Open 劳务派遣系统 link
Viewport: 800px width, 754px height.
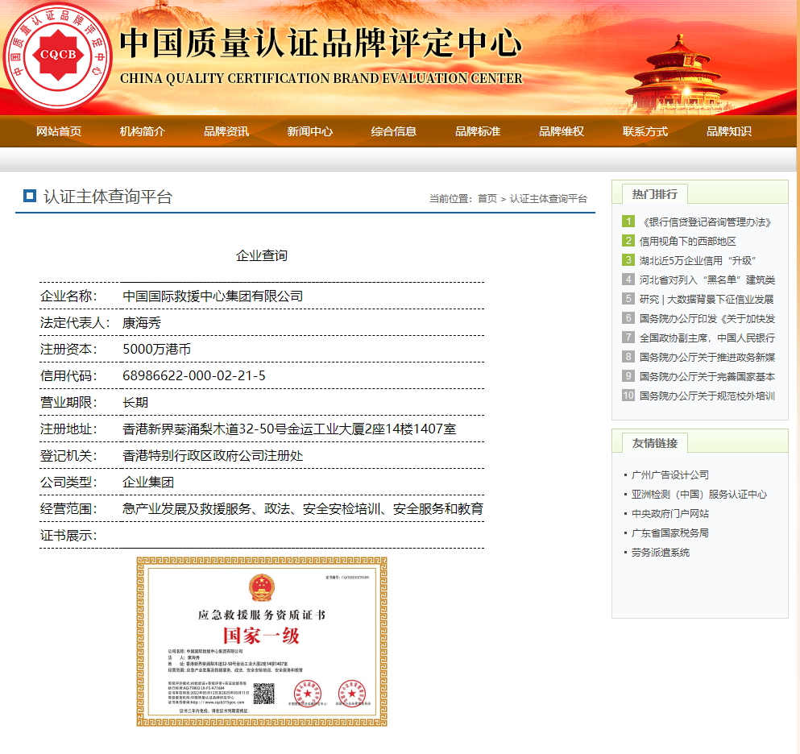click(x=660, y=553)
